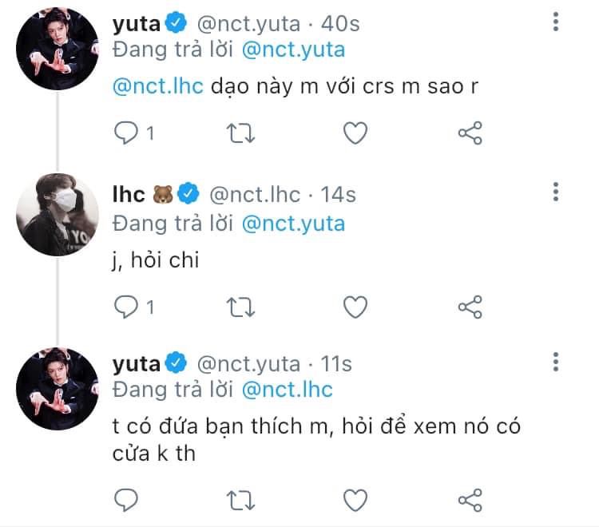Reply to yuta's first tweet
This screenshot has width=599, height=527.
(126, 133)
